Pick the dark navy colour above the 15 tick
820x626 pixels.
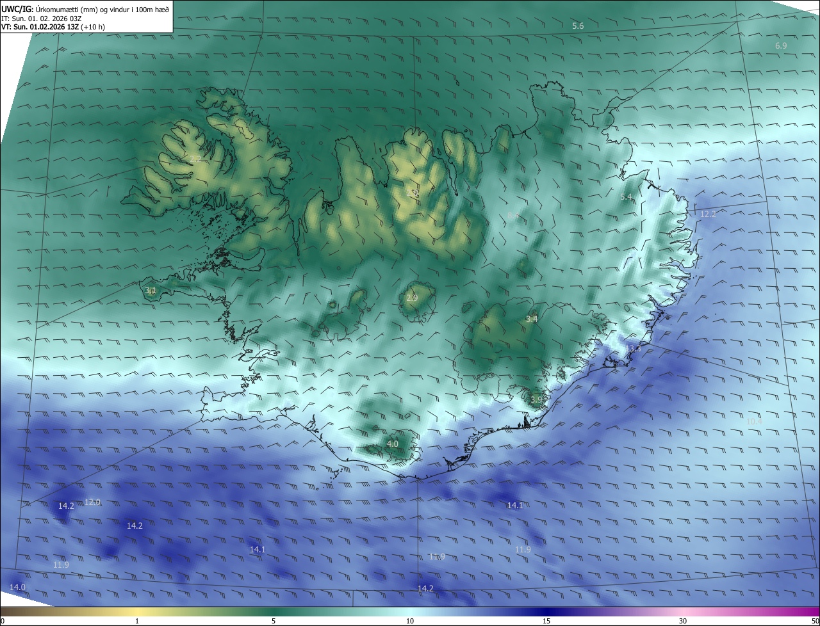tap(546, 611)
